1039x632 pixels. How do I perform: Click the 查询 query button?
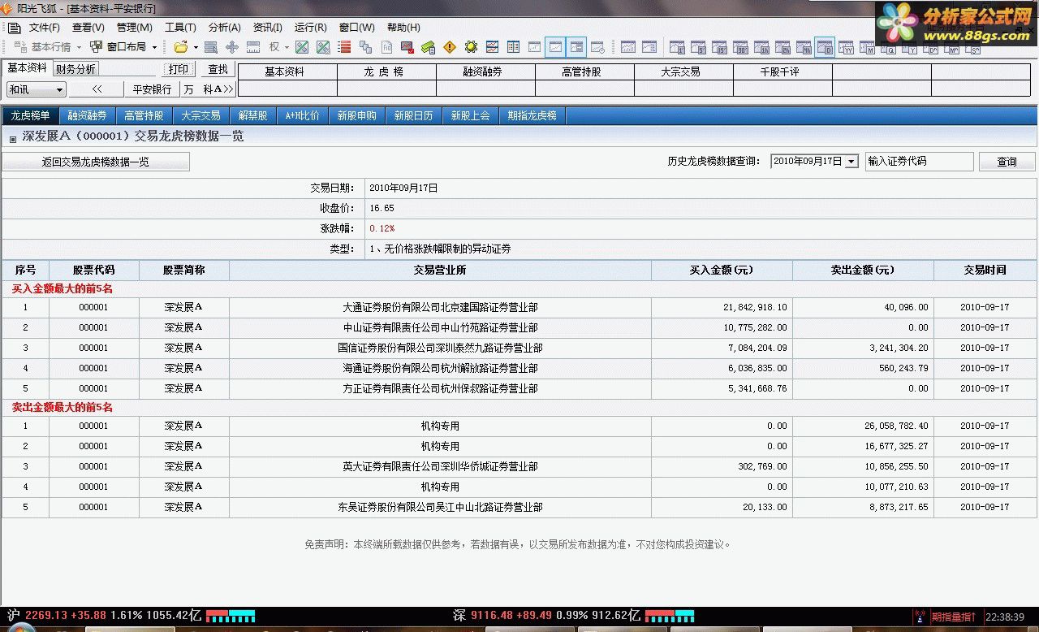coord(1007,162)
